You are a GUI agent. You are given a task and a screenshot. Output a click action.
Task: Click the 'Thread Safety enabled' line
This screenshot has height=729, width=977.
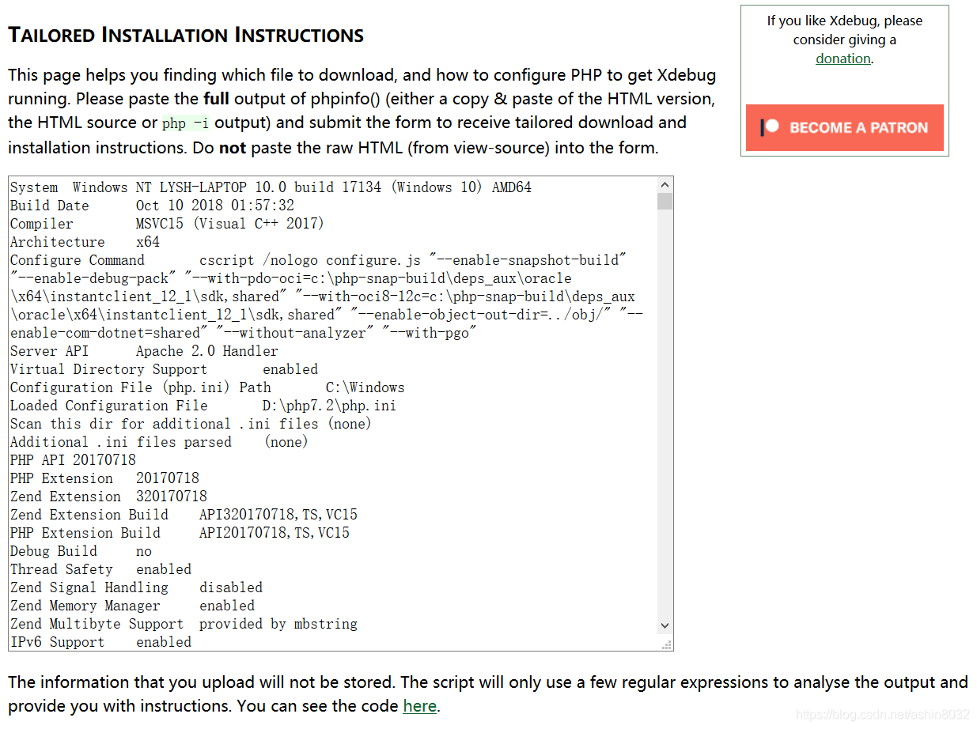(x=100, y=569)
